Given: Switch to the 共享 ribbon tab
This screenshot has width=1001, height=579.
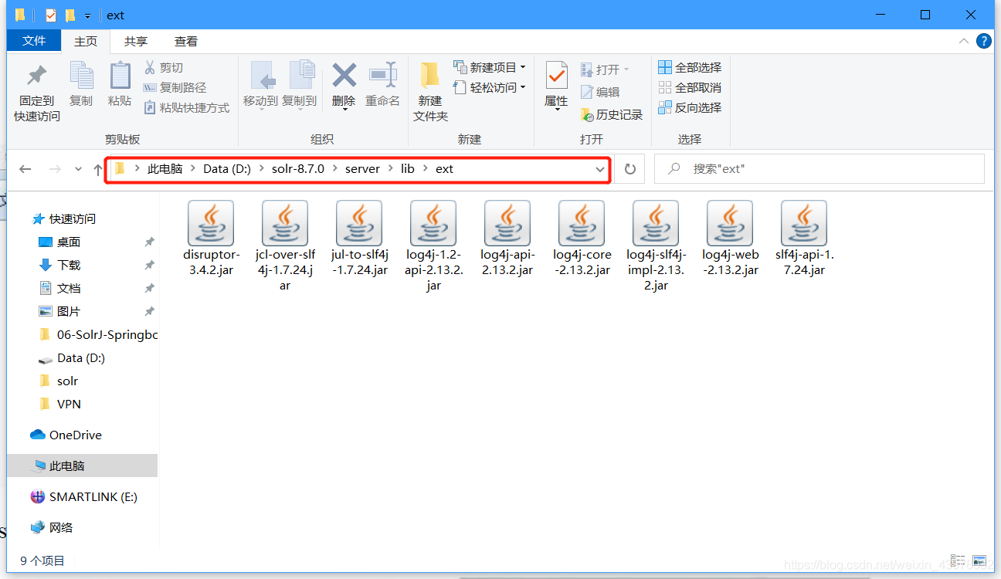Looking at the screenshot, I should pos(136,41).
